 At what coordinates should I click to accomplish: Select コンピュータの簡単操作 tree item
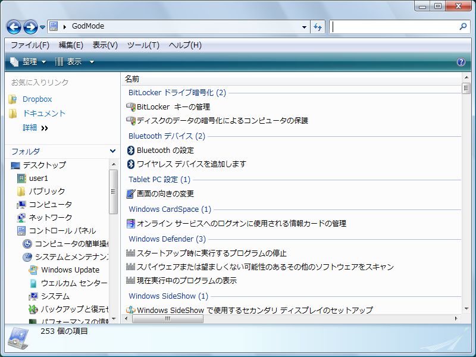(x=71, y=244)
